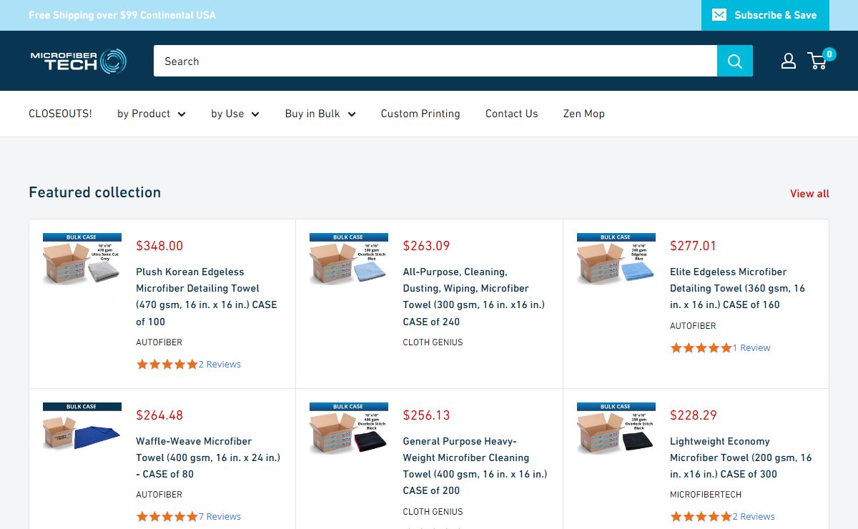Open Elite Edgeless Microfiber Detailing Towel link
The image size is (858, 529).
click(738, 288)
